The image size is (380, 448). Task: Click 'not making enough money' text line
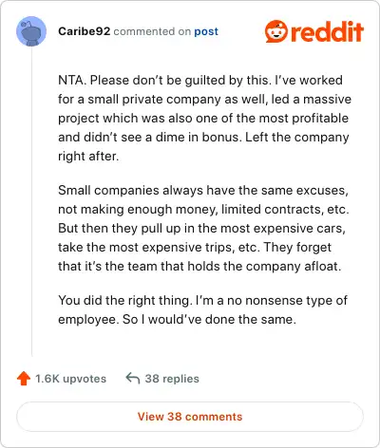pyautogui.click(x=203, y=210)
